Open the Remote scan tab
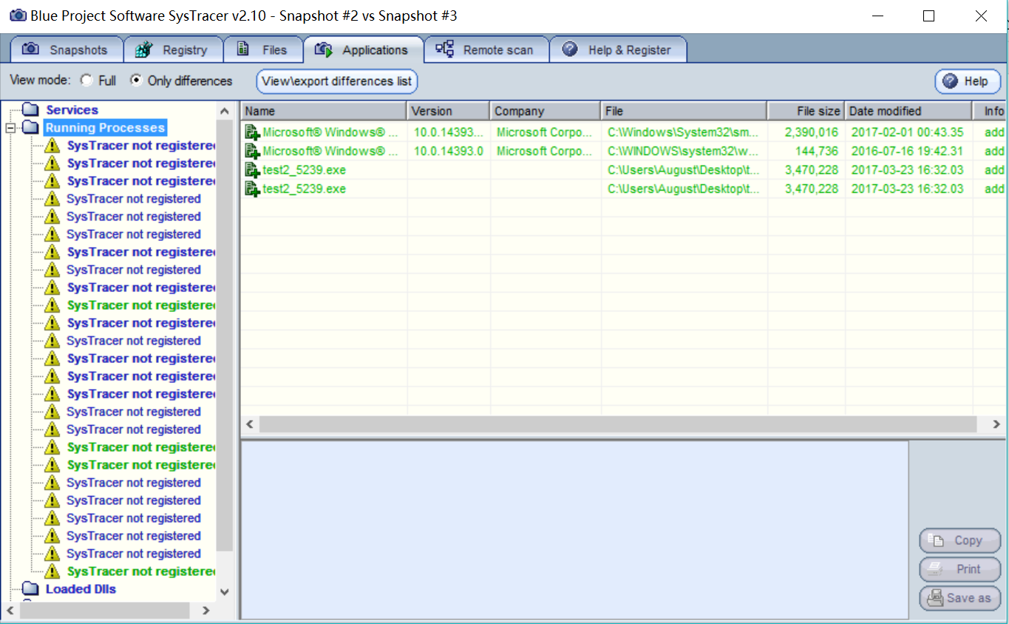 (x=486, y=50)
